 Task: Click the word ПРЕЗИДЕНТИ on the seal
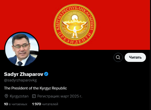[75, 39]
